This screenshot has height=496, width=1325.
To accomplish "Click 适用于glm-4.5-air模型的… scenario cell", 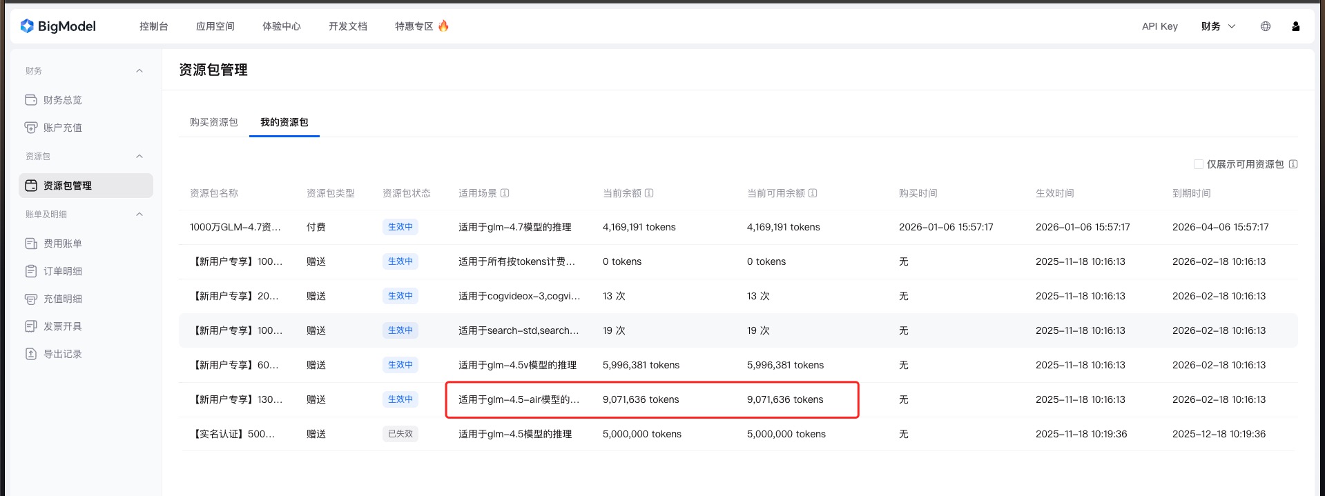I will click(x=519, y=399).
